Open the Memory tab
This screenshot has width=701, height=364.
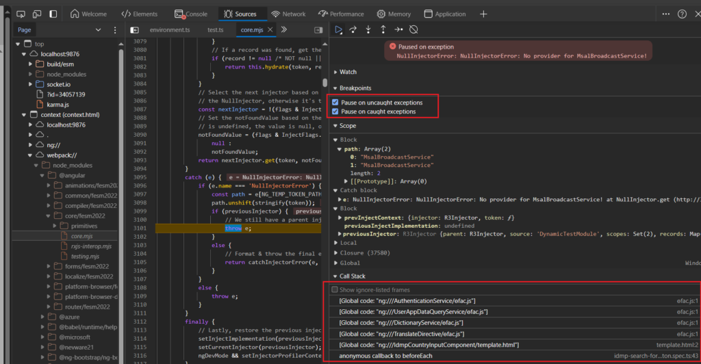point(394,14)
